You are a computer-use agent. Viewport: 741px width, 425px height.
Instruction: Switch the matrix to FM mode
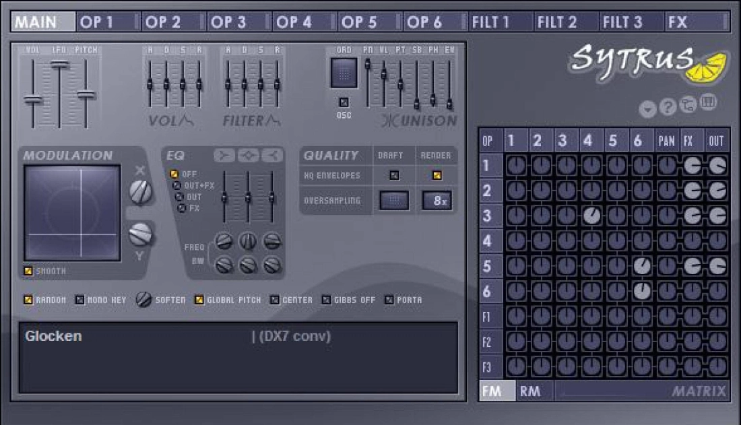pyautogui.click(x=497, y=391)
